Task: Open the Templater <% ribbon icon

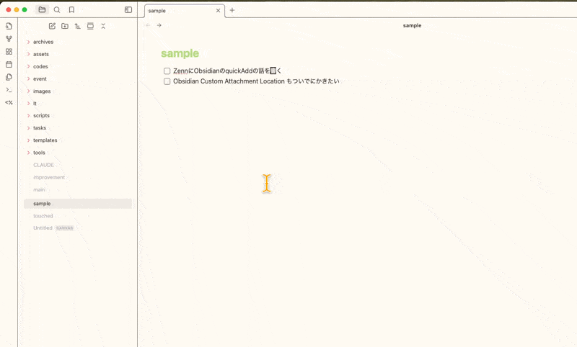Action: click(x=9, y=102)
